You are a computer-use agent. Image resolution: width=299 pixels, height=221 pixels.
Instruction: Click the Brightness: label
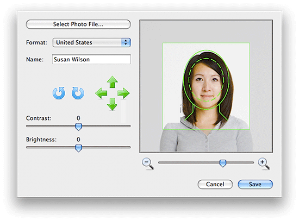pos(41,140)
